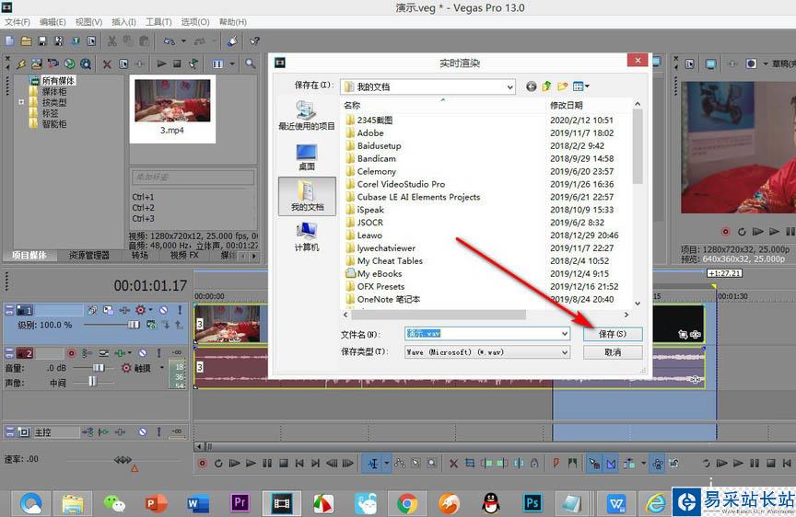Click the red X remove media icon

pos(107,63)
